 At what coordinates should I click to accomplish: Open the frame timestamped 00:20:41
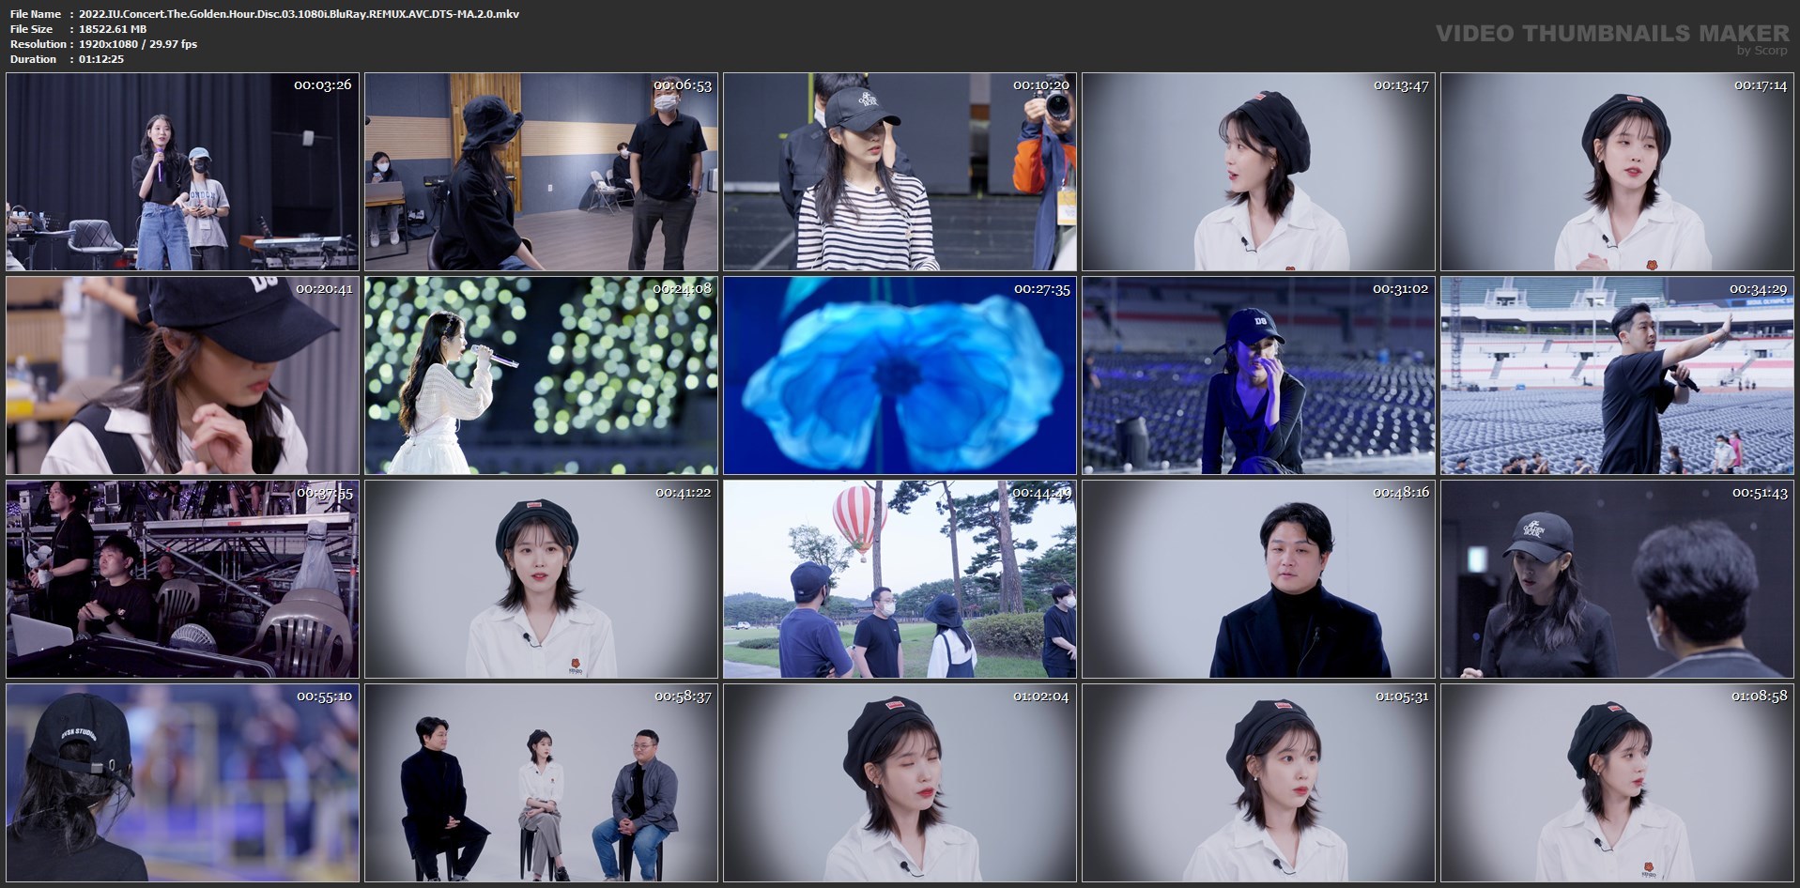tap(182, 375)
